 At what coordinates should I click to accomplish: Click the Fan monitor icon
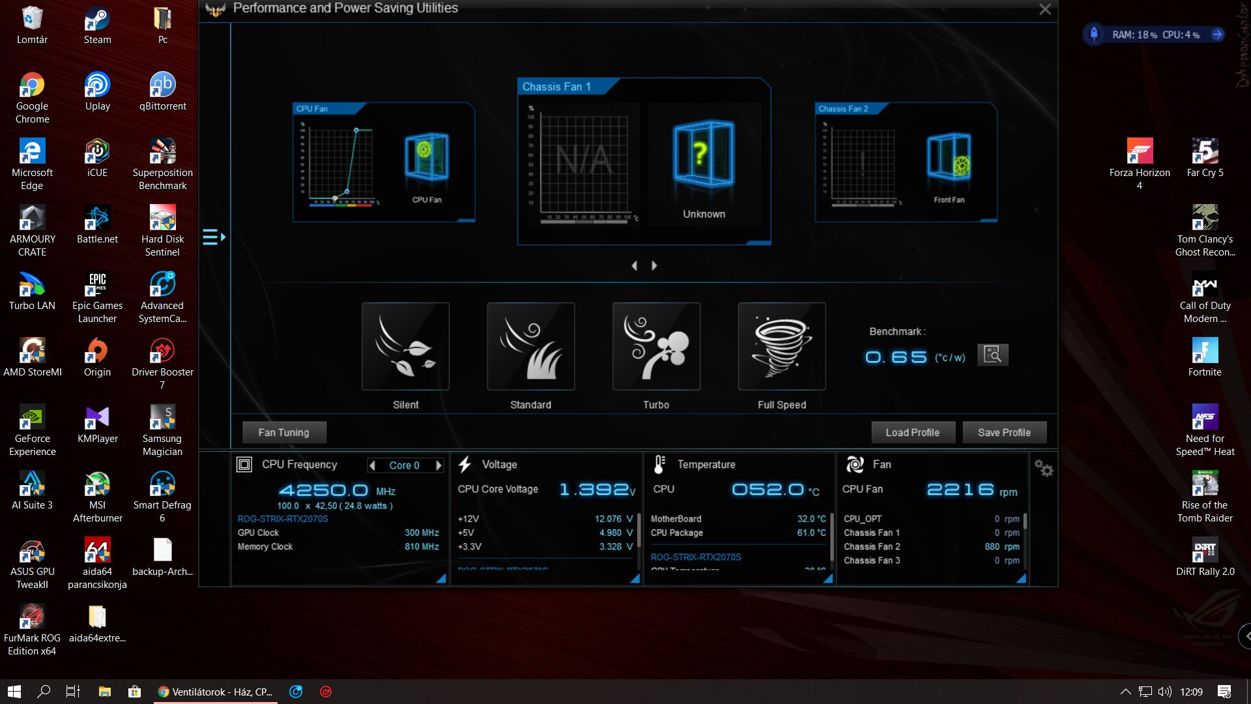[x=854, y=464]
